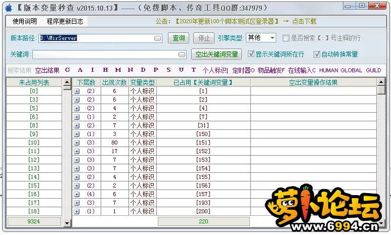Expand row for variable [156]

[x=77, y=186]
